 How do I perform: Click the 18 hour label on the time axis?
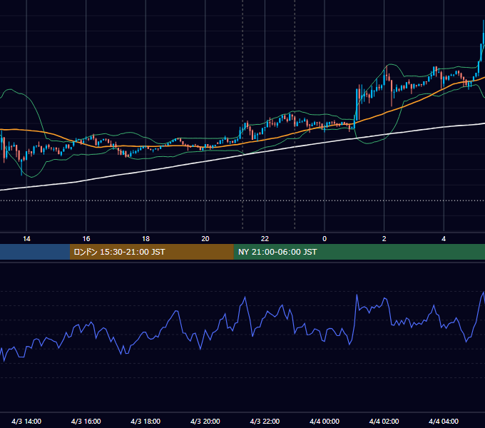pyautogui.click(x=145, y=239)
